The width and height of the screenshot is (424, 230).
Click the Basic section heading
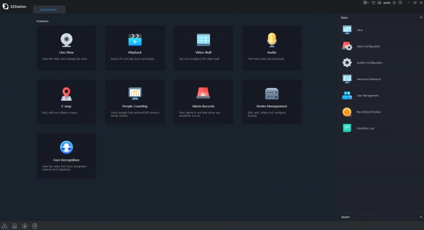[x=344, y=18]
